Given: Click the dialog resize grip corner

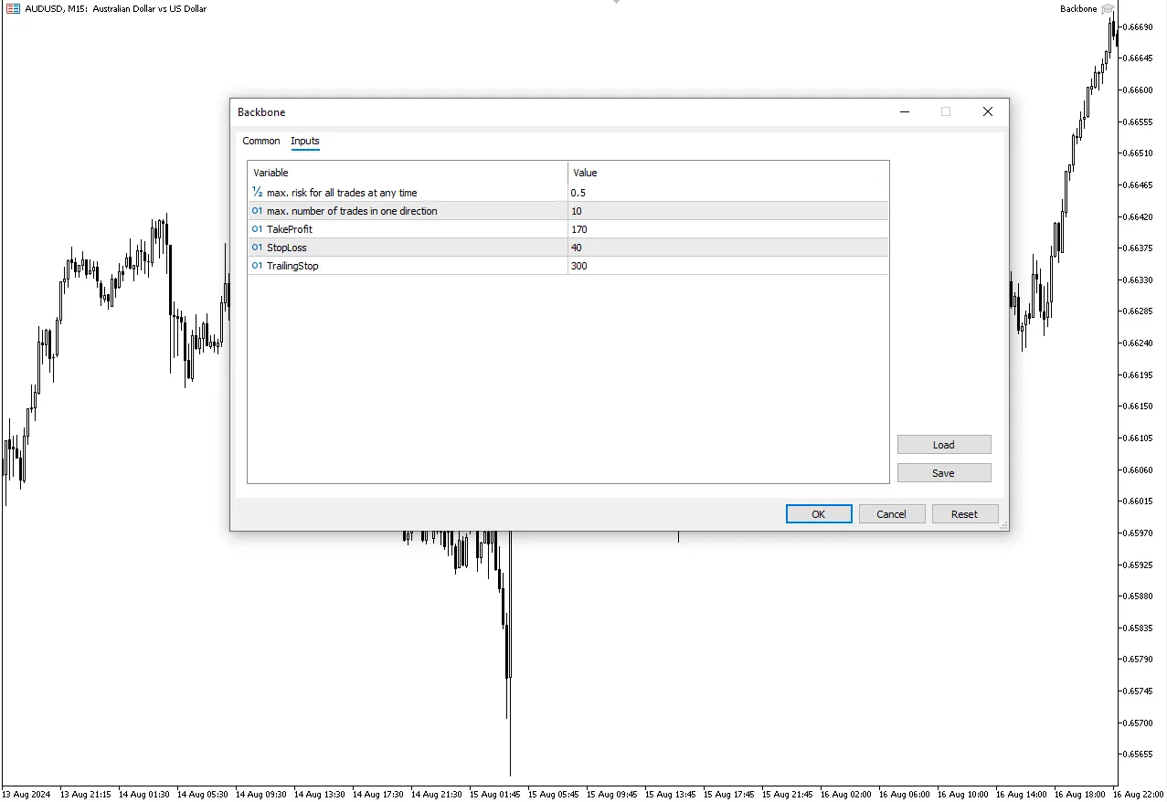Looking at the screenshot, I should (1003, 525).
